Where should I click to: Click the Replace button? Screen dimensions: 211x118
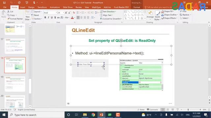(x=185, y=15)
